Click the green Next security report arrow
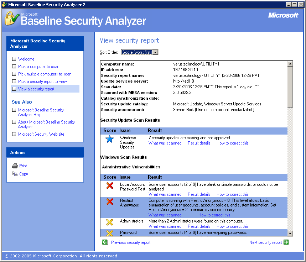This screenshot has width=306, height=262. pos(286,242)
